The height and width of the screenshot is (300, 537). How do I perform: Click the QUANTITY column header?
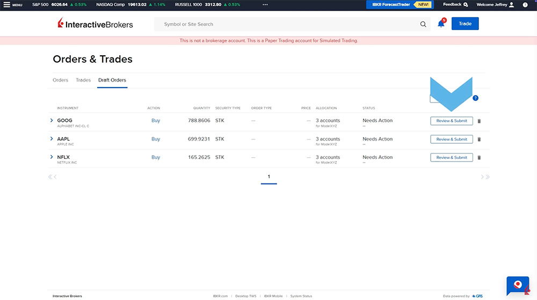click(x=201, y=108)
